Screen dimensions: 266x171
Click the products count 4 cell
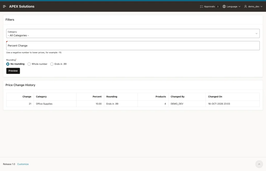(165, 104)
